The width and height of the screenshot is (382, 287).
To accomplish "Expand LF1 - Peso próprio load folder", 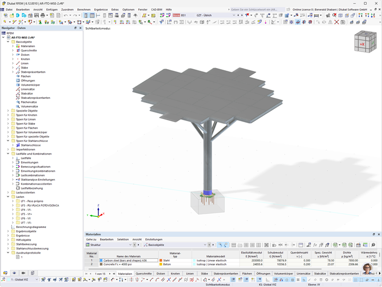I will [x=13, y=201].
